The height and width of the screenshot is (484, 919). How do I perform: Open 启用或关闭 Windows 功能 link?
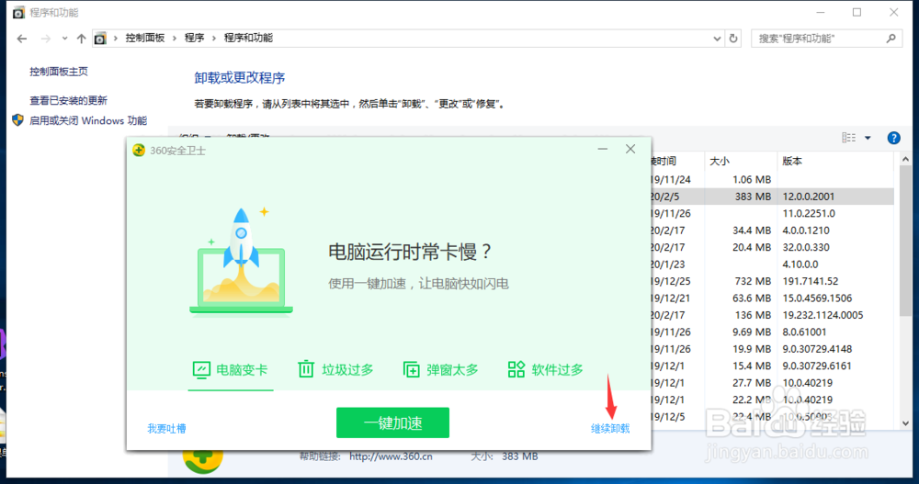88,120
